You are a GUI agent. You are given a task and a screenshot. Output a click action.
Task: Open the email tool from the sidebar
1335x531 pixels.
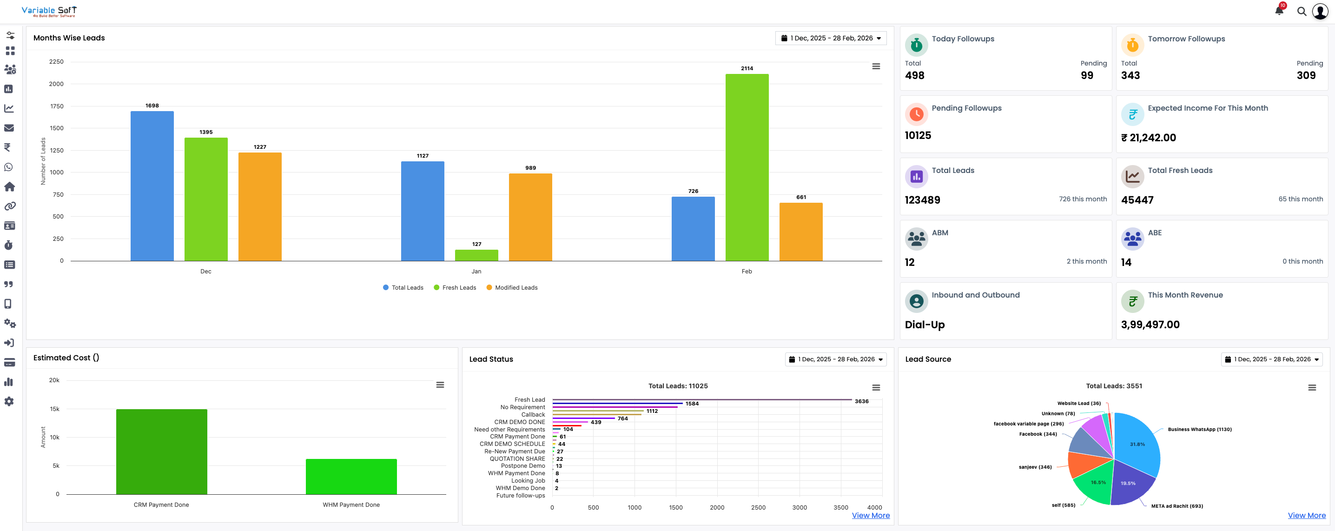9,127
